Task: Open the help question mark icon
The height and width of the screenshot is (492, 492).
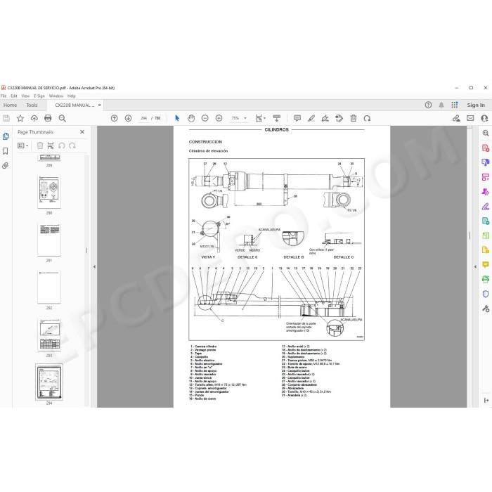Action: point(428,105)
